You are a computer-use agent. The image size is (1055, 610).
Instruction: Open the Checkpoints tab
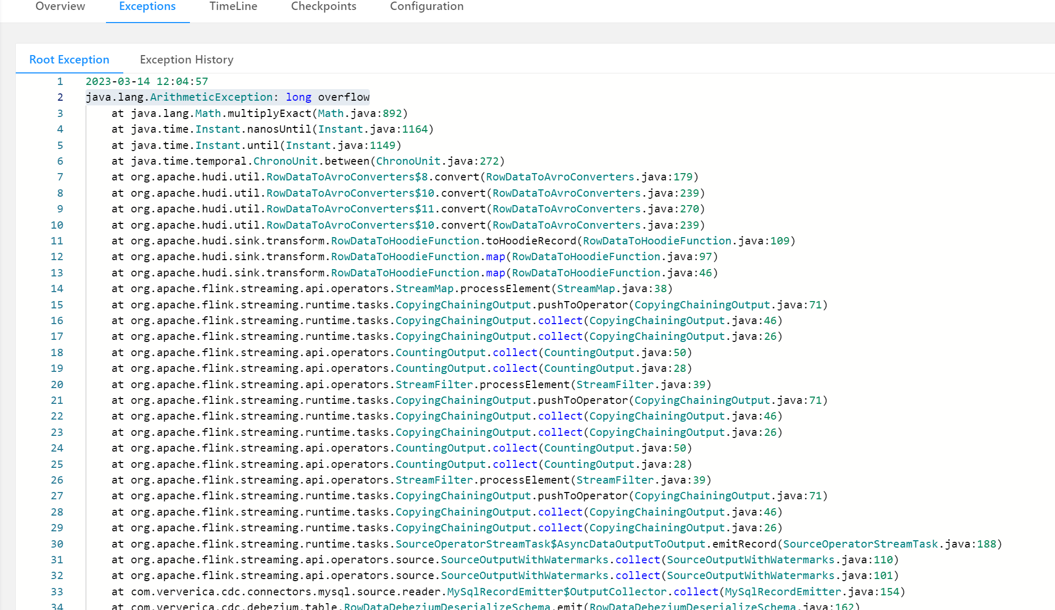(324, 6)
